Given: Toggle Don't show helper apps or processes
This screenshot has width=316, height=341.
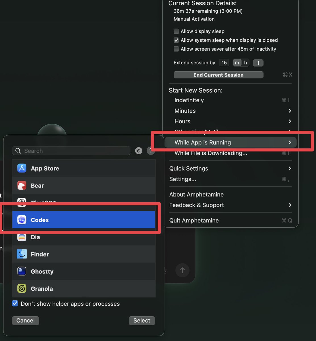Looking at the screenshot, I should [x=15, y=303].
